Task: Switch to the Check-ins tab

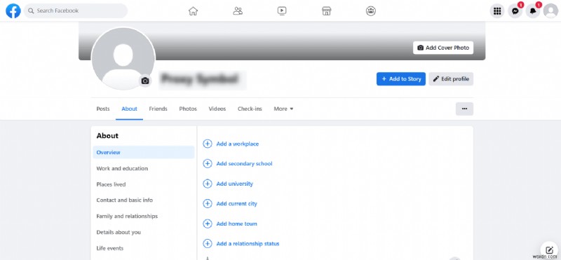Action: point(250,109)
